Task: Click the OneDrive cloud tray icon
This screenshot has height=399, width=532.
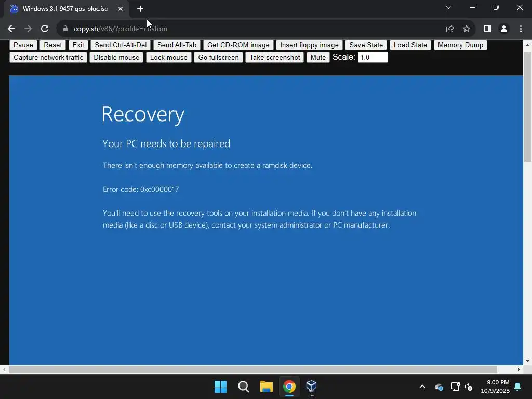Action: [x=438, y=387]
